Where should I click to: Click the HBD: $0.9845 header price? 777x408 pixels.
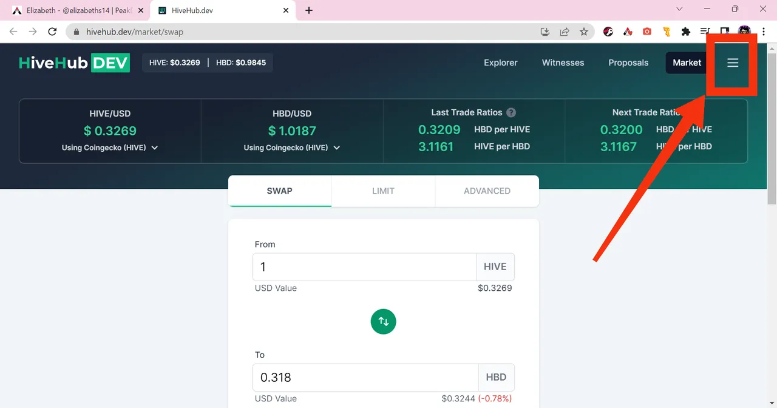tap(241, 63)
